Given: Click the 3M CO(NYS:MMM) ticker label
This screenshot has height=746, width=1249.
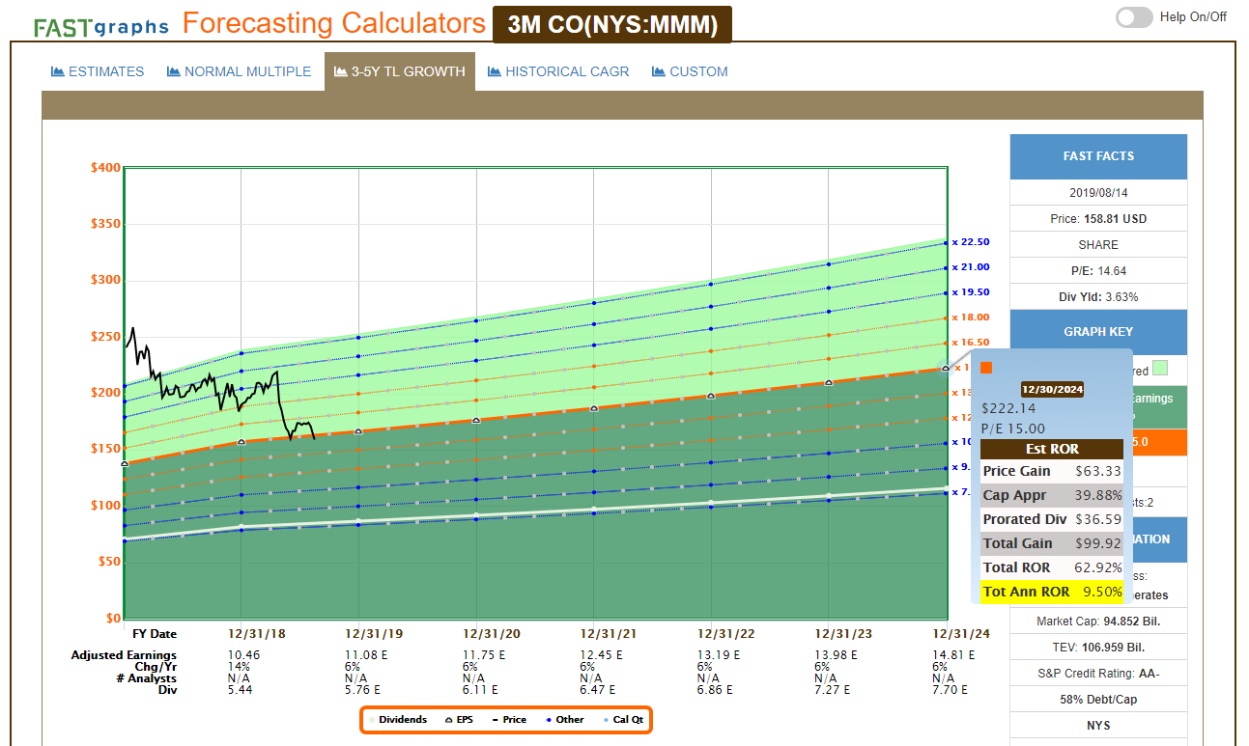Looking at the screenshot, I should [x=612, y=25].
